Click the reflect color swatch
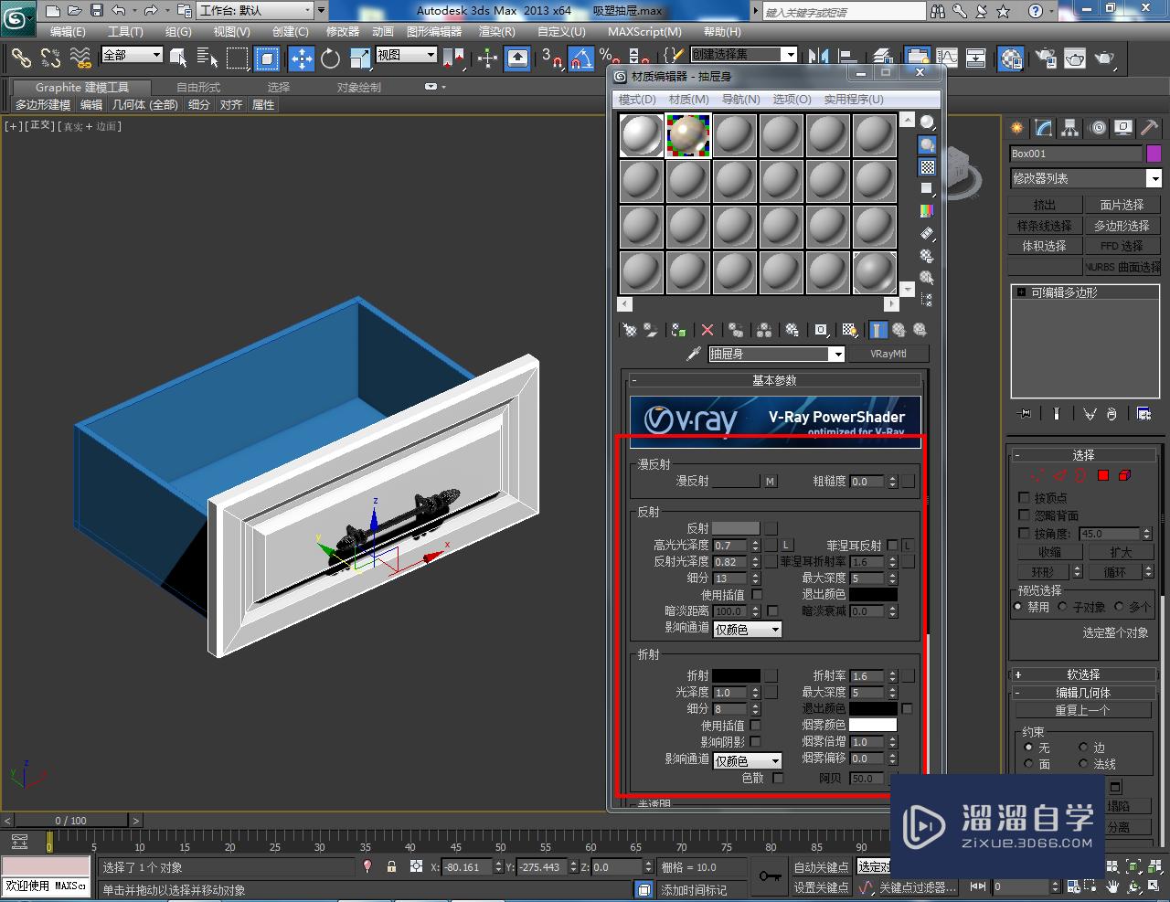 (736, 528)
